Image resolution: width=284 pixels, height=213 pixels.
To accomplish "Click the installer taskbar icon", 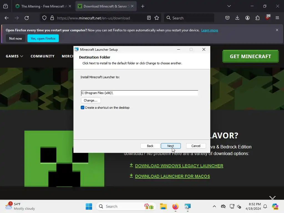I will click(187, 206).
